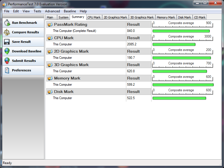The height and width of the screenshot is (168, 224).
Task: Click the CPU Mark value 2085.2
Action: pyautogui.click(x=132, y=44)
